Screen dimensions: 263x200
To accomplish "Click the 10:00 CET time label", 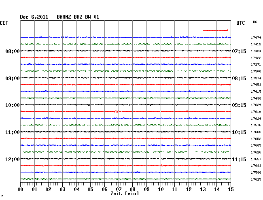I will click(13, 105).
